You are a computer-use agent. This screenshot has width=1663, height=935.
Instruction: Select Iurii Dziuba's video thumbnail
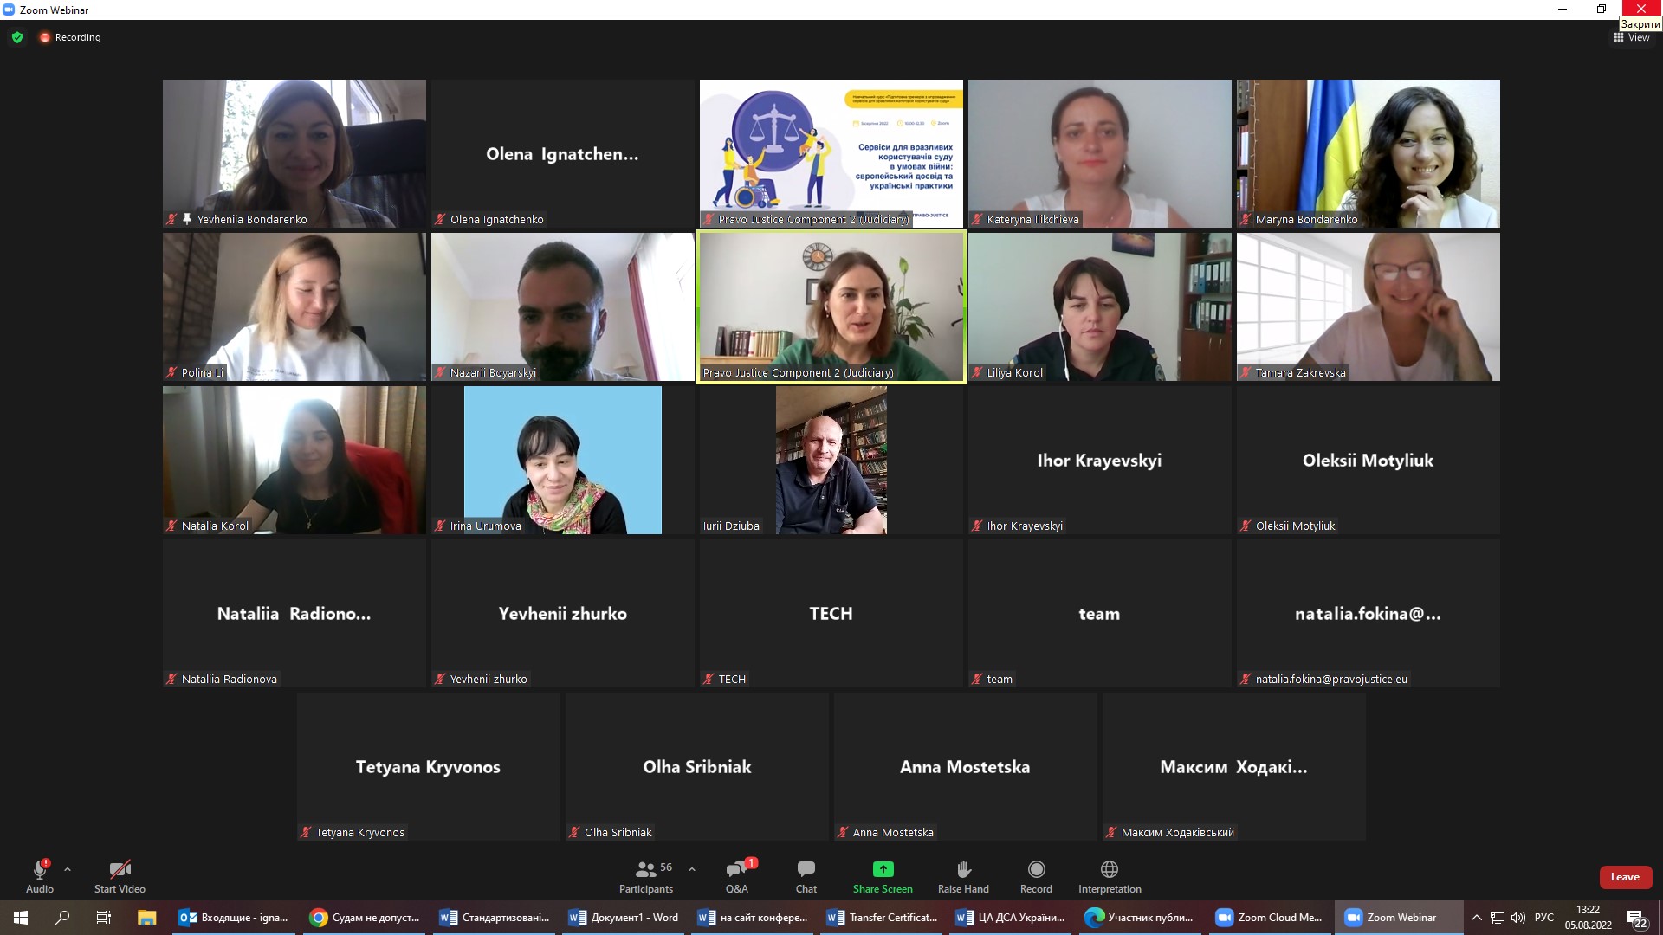pos(831,460)
